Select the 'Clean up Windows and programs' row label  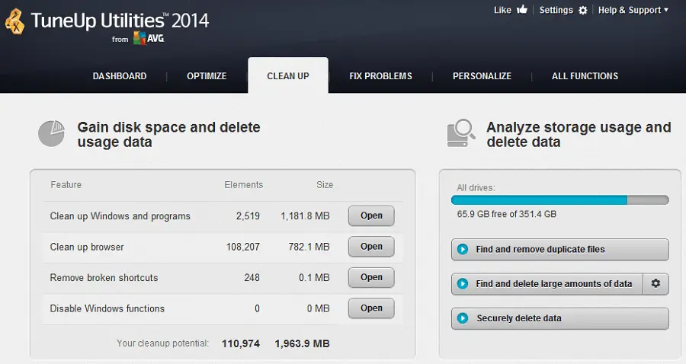120,216
